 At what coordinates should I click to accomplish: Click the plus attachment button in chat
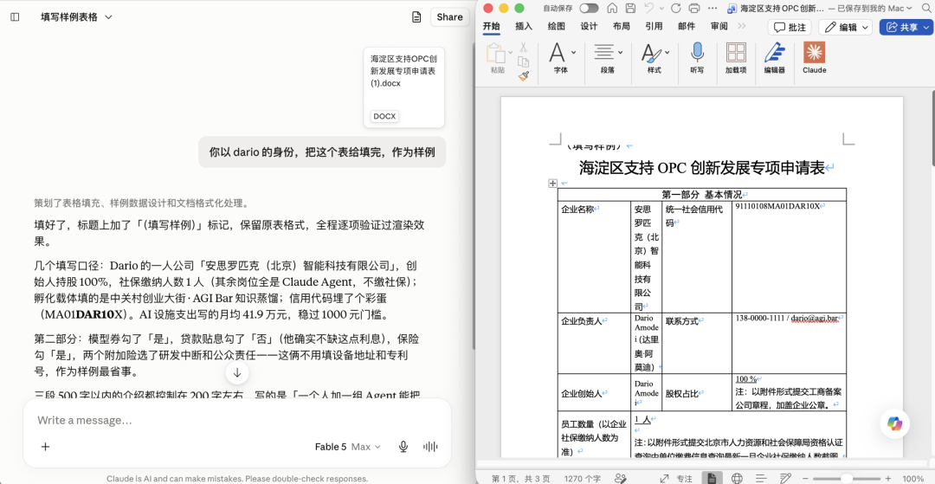click(45, 447)
